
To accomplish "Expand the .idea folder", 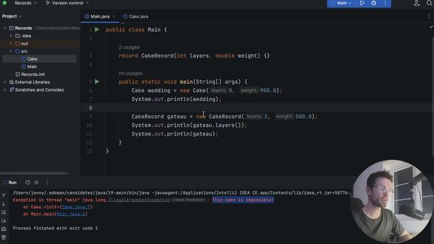I will [11, 36].
